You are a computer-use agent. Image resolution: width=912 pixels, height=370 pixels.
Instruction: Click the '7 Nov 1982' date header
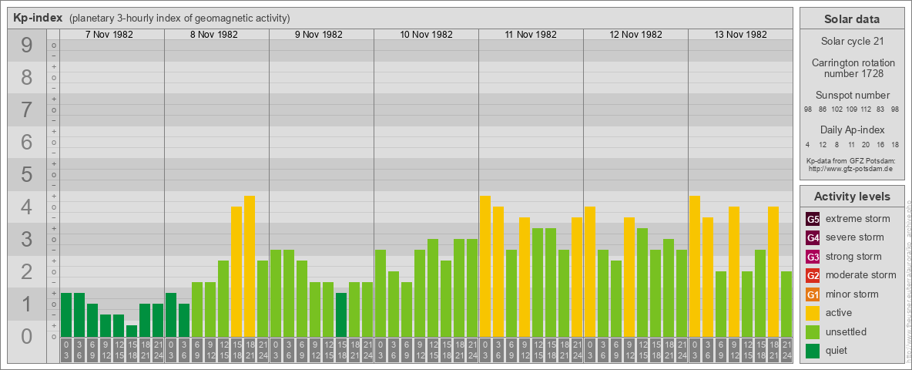(109, 35)
